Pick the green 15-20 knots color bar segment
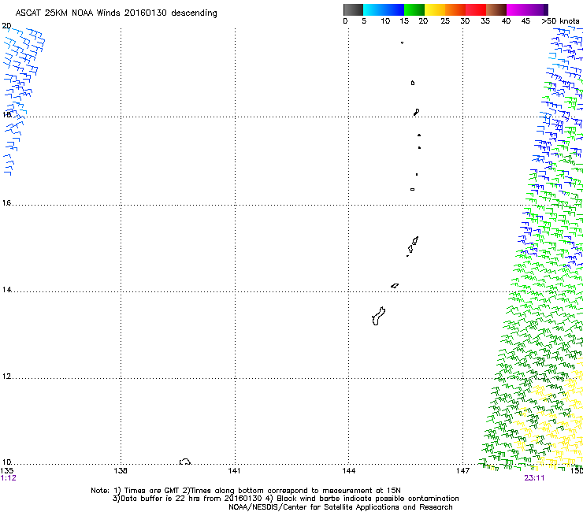The image size is (583, 512). coord(414,9)
